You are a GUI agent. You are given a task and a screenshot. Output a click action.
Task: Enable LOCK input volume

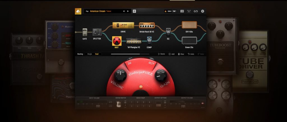[x=110, y=106]
